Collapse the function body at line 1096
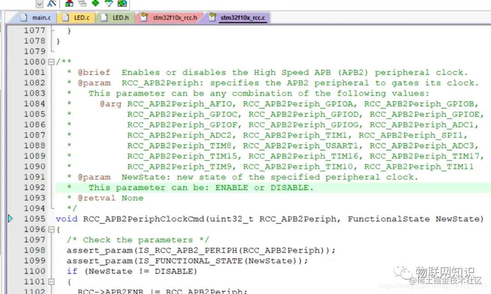The height and width of the screenshot is (294, 491). pos(51,229)
